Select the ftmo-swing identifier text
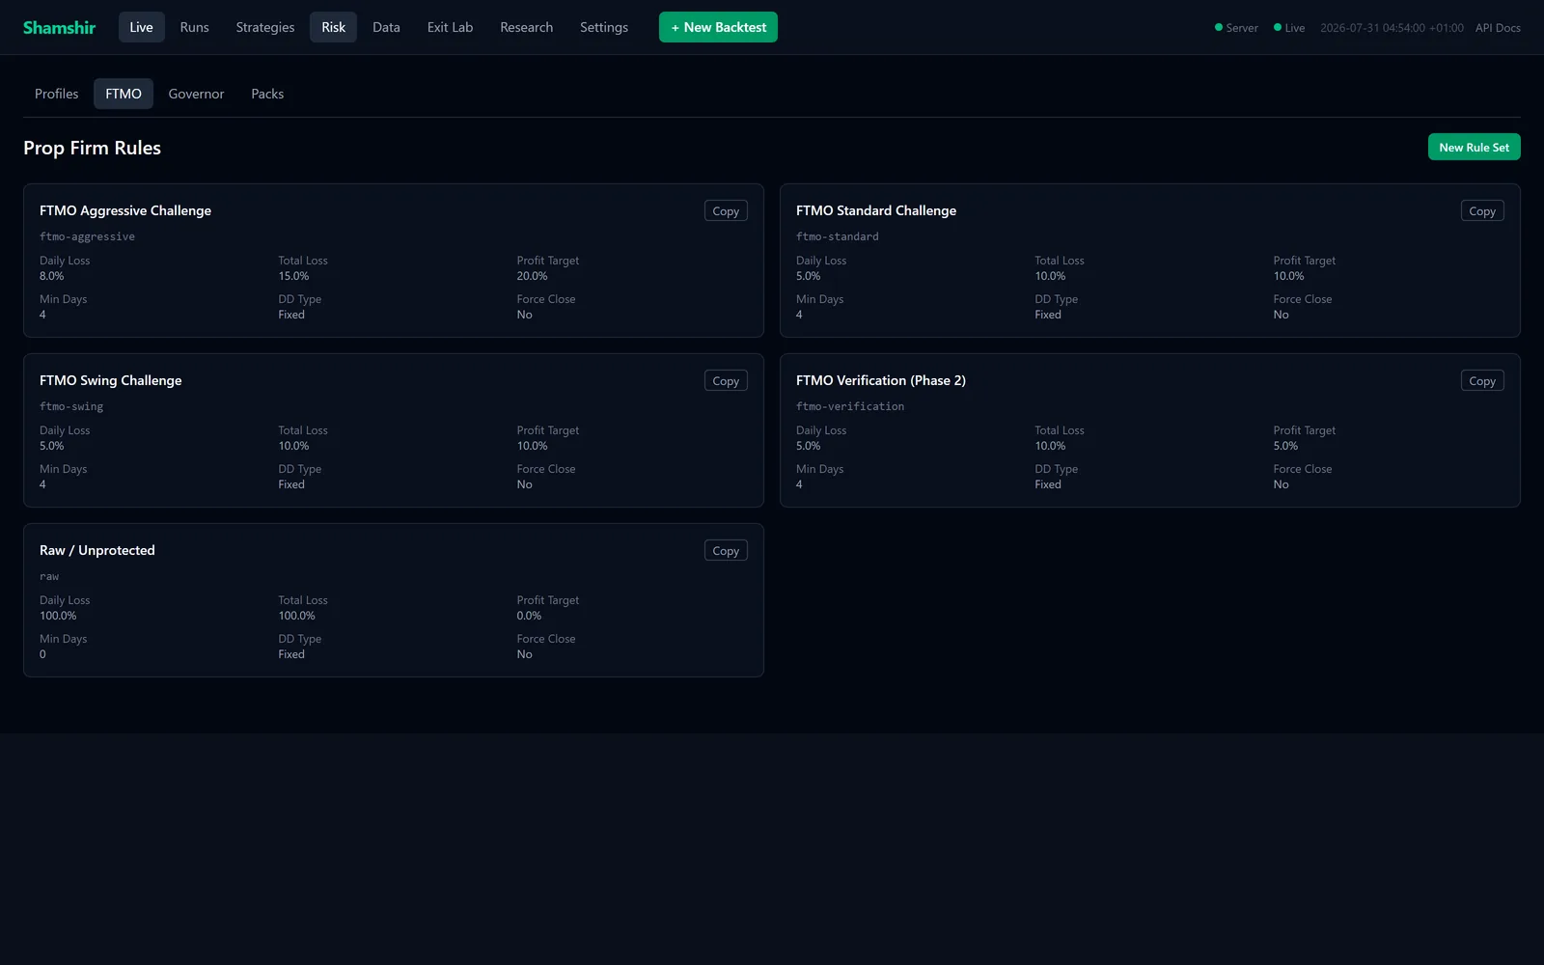 (71, 406)
